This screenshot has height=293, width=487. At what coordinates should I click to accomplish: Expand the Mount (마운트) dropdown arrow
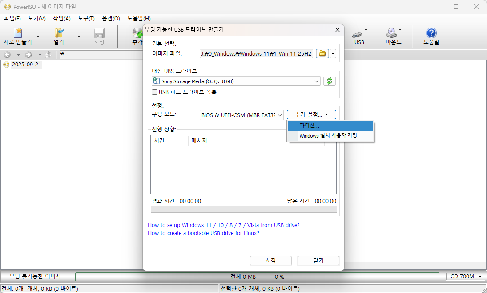click(400, 30)
